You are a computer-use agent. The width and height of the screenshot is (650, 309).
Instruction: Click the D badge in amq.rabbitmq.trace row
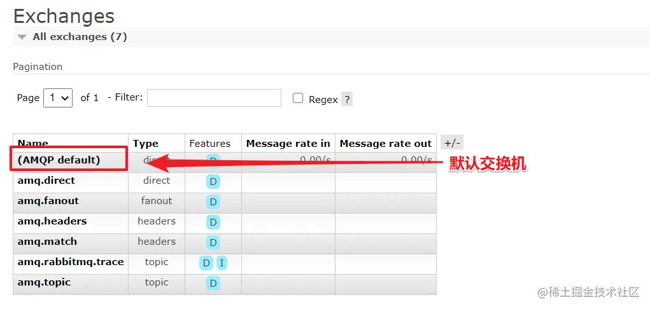(206, 263)
